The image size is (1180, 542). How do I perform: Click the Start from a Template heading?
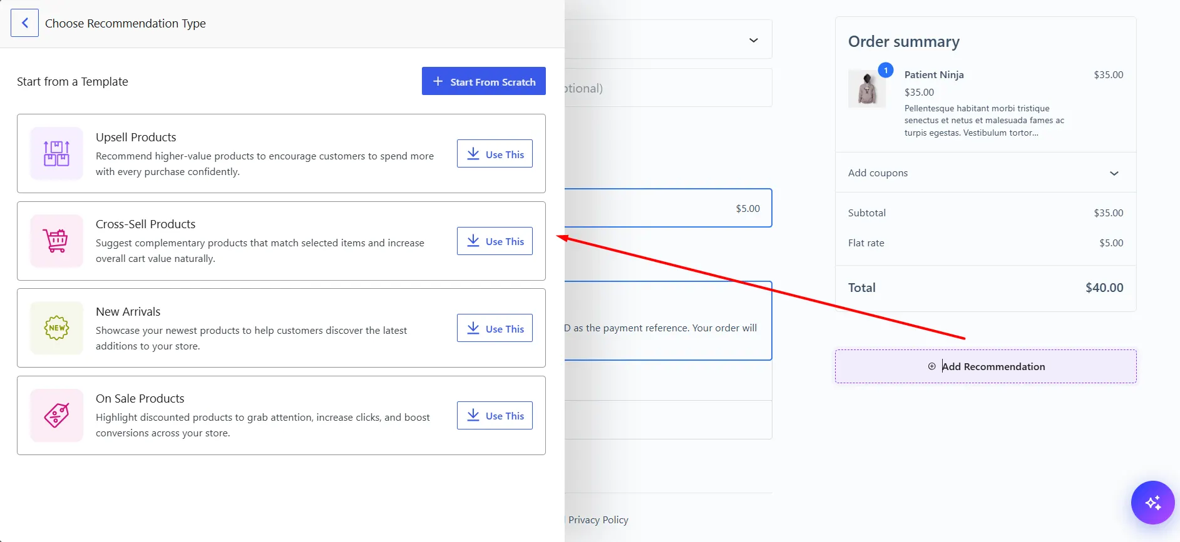pyautogui.click(x=73, y=81)
